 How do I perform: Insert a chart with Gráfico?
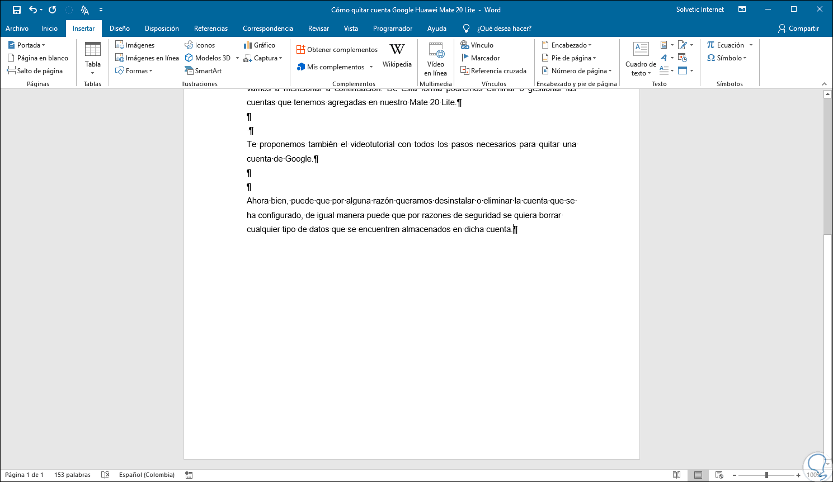tap(260, 45)
